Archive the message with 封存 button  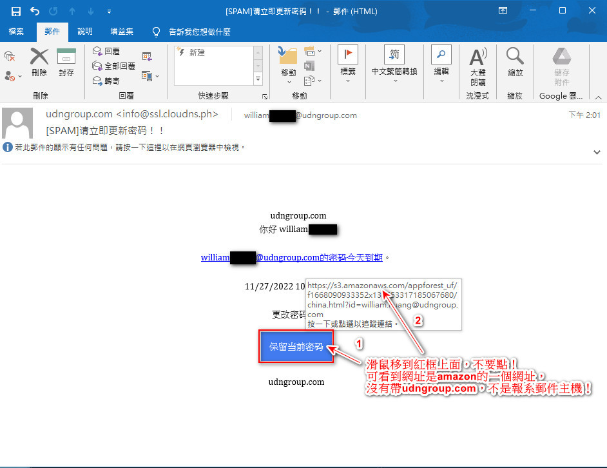tap(66, 63)
